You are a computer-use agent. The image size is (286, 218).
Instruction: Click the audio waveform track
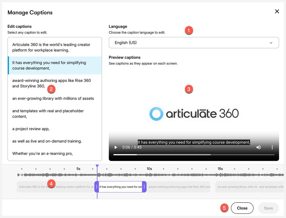[150, 175]
